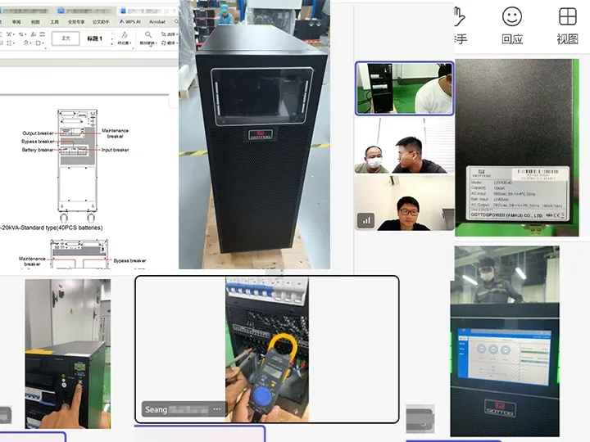The width and height of the screenshot is (590, 442).
Task: Open the 审阅 ribbon tab
Action: coord(16,22)
